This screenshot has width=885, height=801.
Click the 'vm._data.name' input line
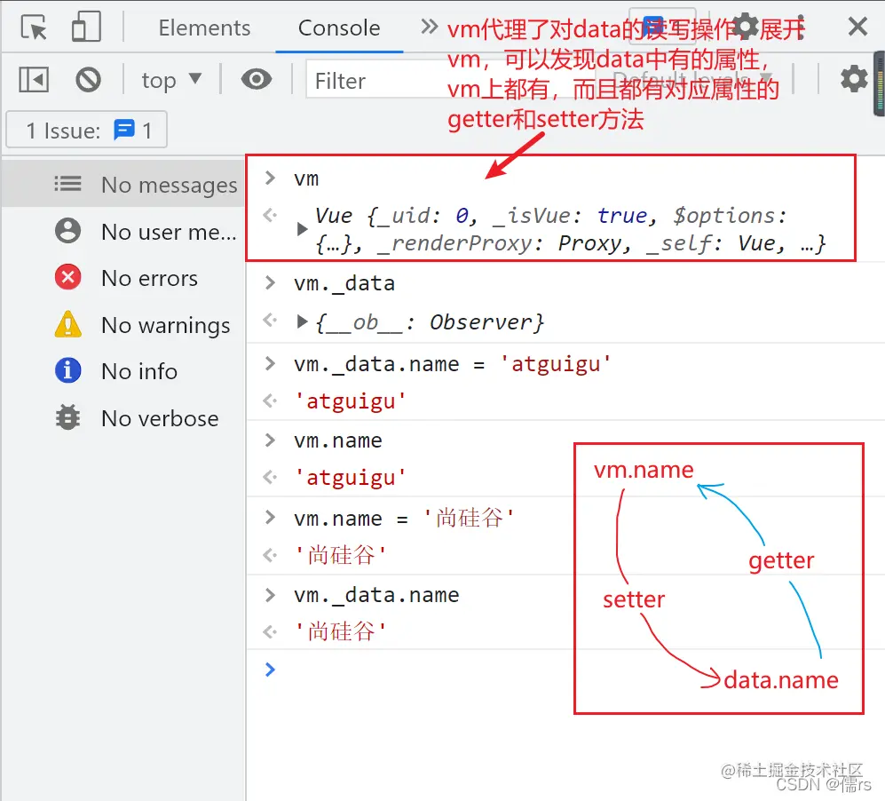tap(376, 595)
